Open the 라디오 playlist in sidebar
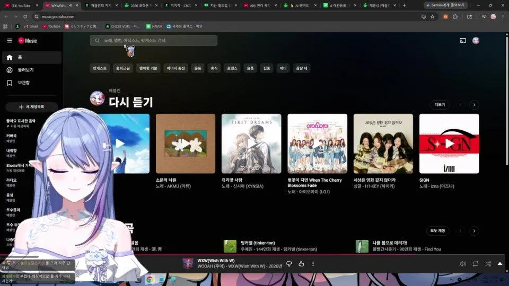The height and width of the screenshot is (286, 509). point(12,183)
